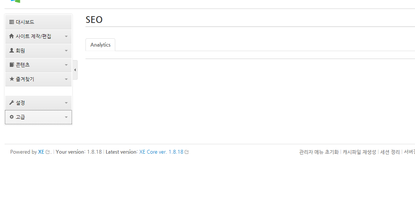
Task: Click the dashboard icon beside 대시보드
Action: click(12, 22)
